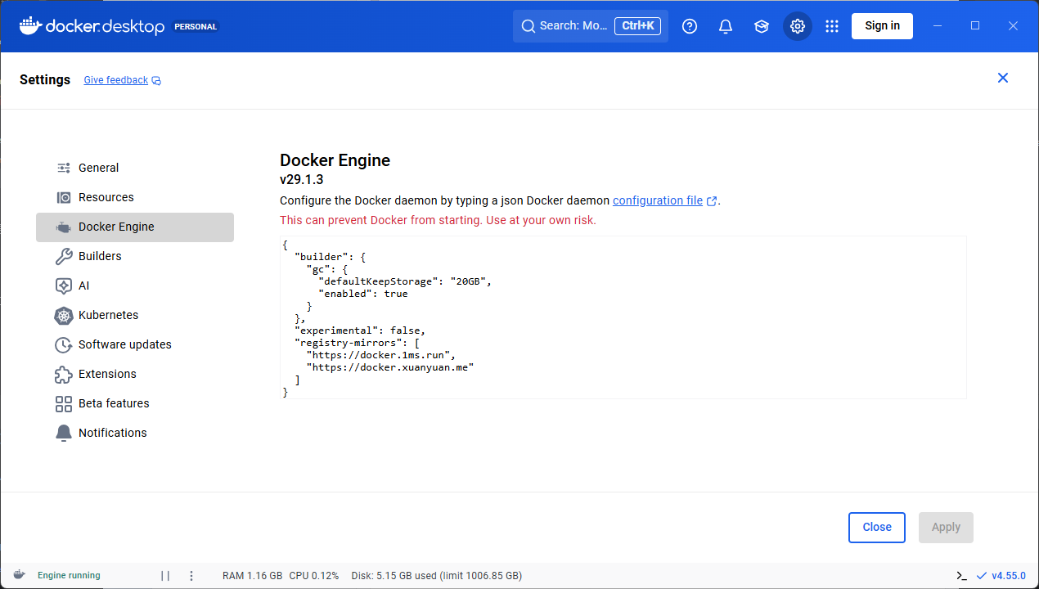Follow the configuration file link
The image size is (1039, 589).
658,200
